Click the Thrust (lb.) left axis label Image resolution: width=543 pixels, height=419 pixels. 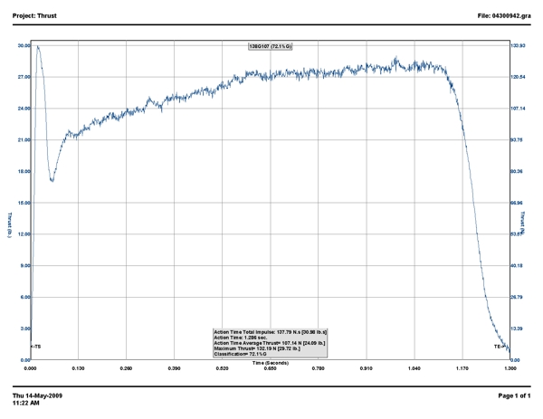click(x=10, y=224)
